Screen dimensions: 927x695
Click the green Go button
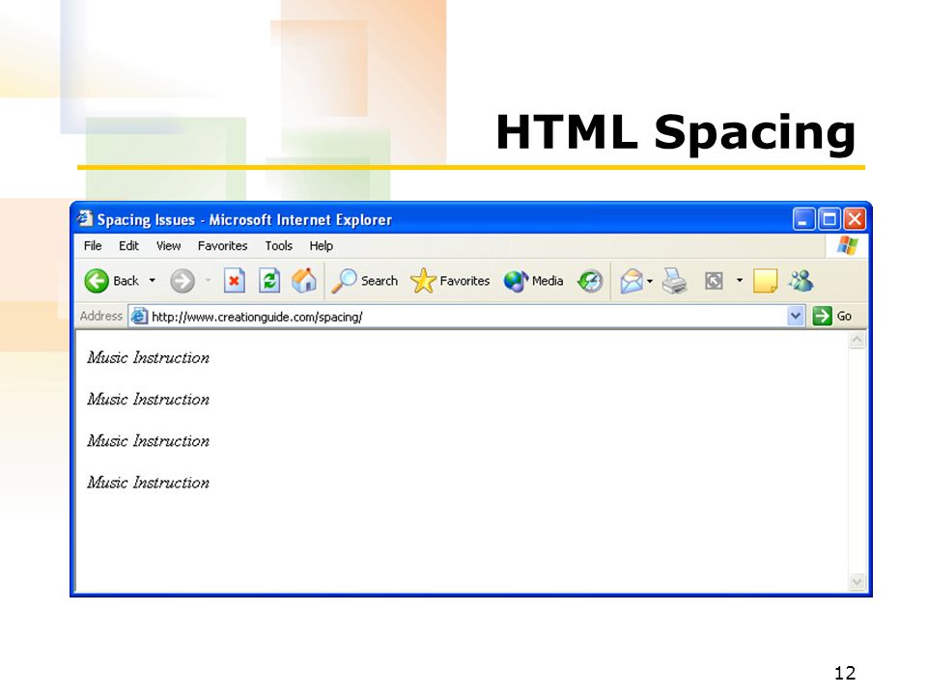pyautogui.click(x=833, y=317)
